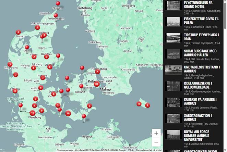
Task: Open film Flygtningelejr på Grand Hotel
Action: pyautogui.click(x=198, y=5)
